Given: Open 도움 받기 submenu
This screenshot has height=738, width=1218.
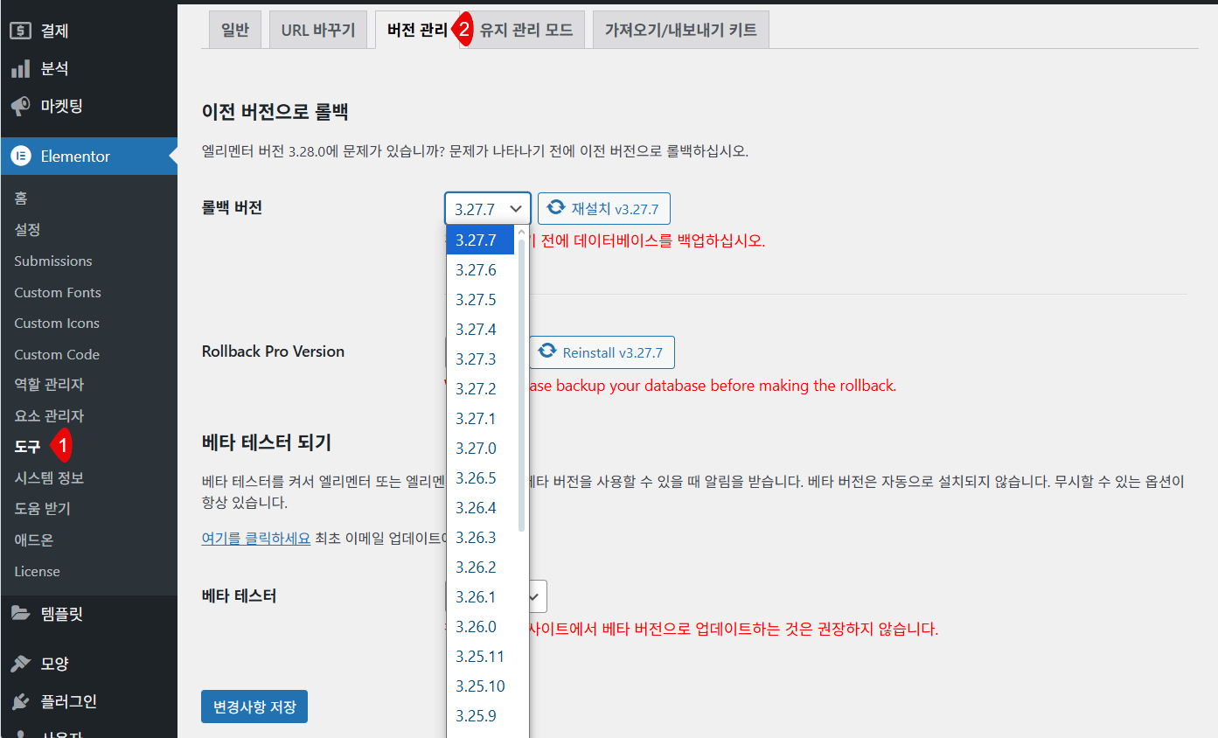Looking at the screenshot, I should (x=42, y=509).
